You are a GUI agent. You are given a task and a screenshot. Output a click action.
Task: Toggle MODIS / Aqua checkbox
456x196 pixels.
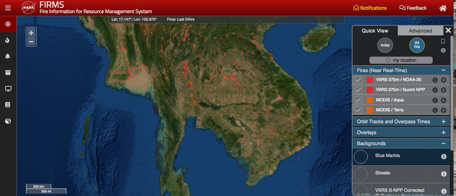[358, 100]
